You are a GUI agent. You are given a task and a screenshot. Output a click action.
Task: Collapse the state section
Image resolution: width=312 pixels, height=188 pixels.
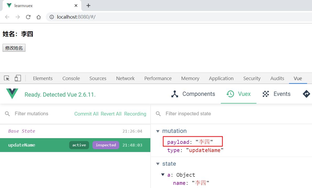[x=158, y=164]
